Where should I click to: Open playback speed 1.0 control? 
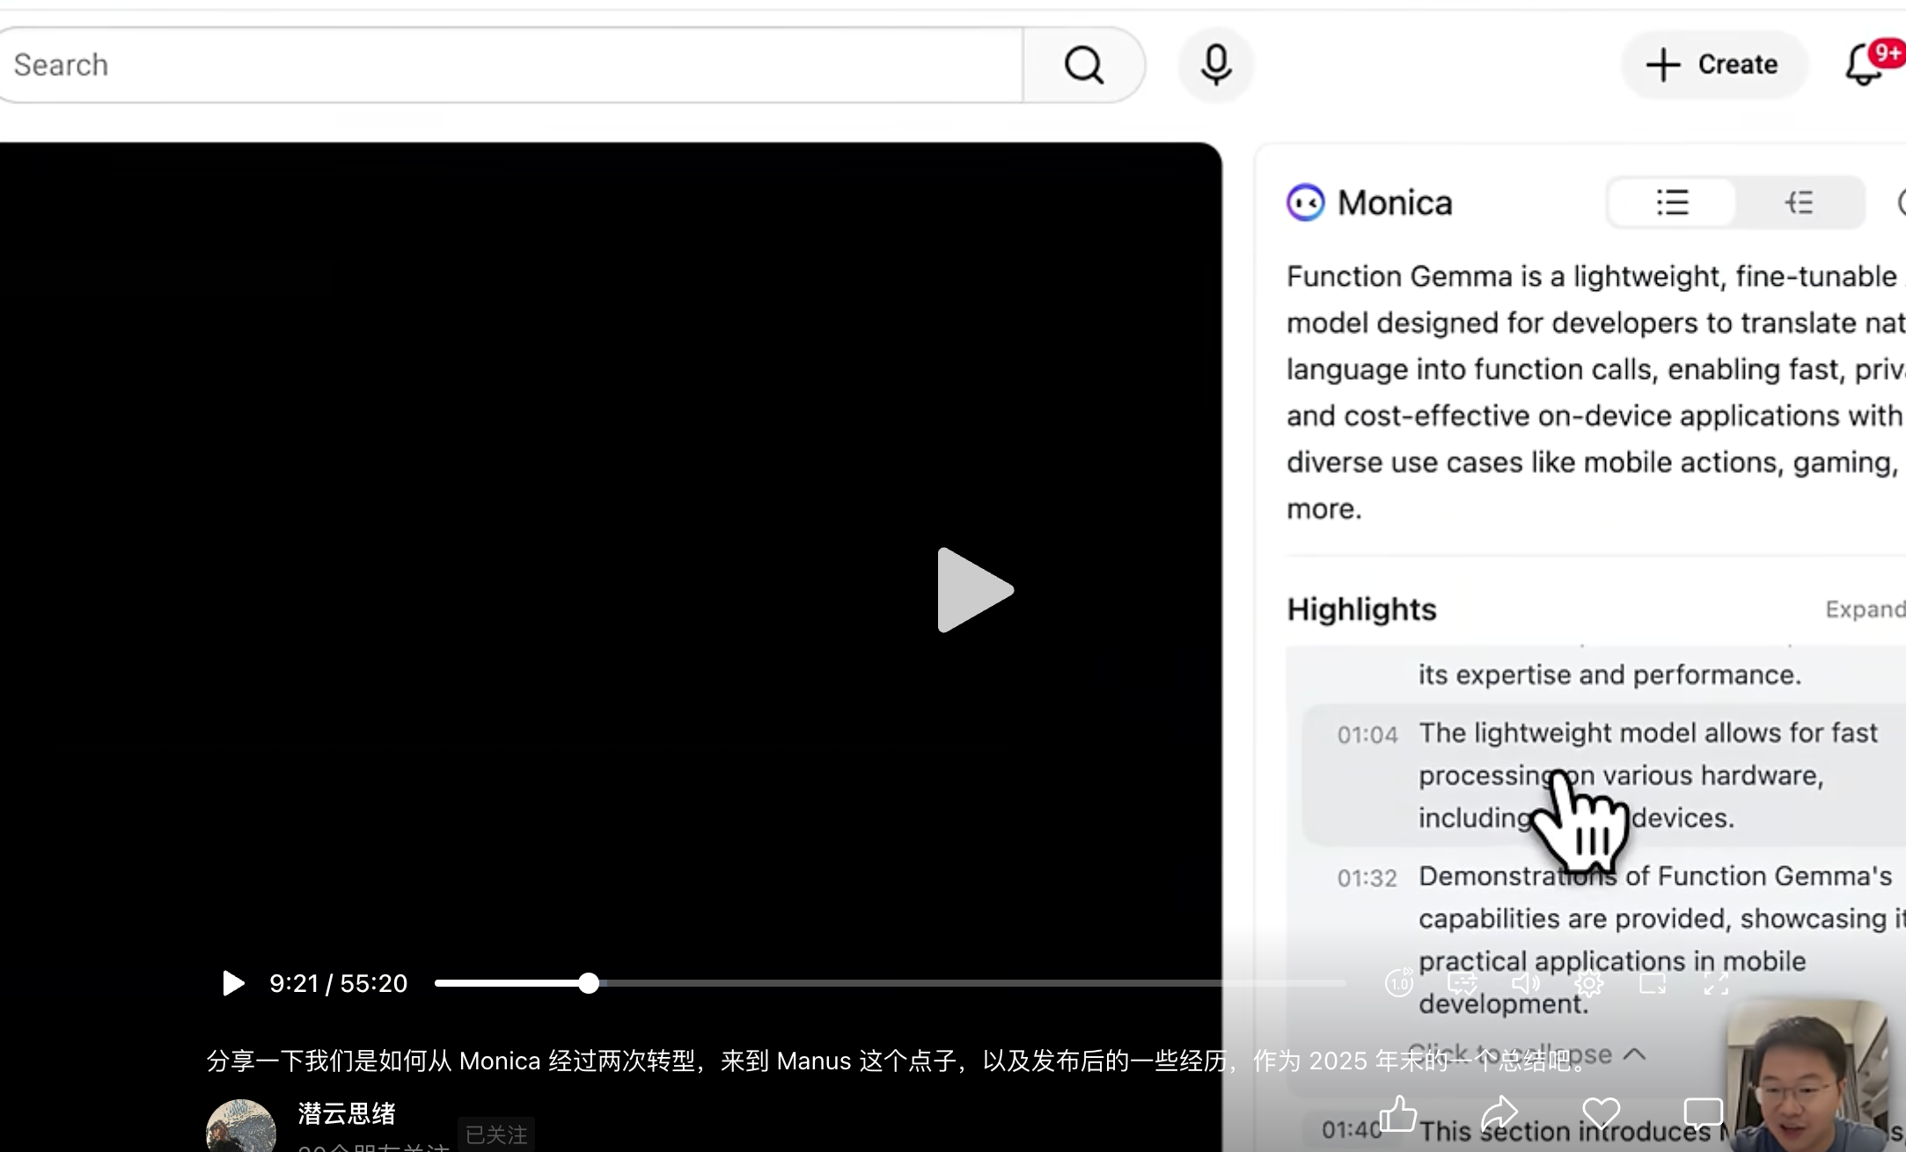point(1399,983)
